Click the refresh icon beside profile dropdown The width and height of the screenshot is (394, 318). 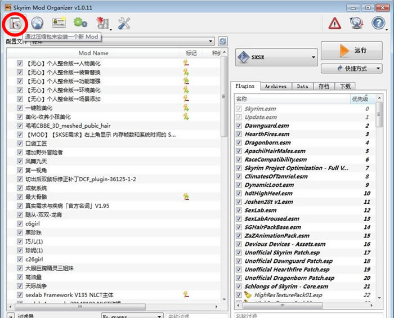[x=223, y=42]
